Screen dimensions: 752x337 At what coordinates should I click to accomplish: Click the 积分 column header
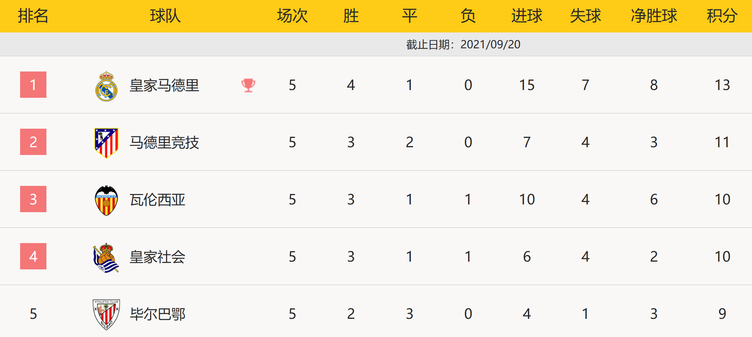tap(722, 16)
